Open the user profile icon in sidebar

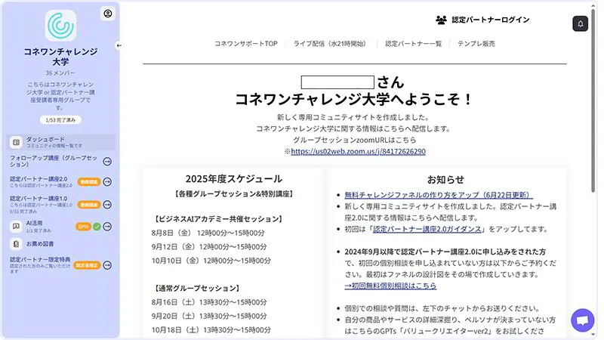tap(107, 14)
